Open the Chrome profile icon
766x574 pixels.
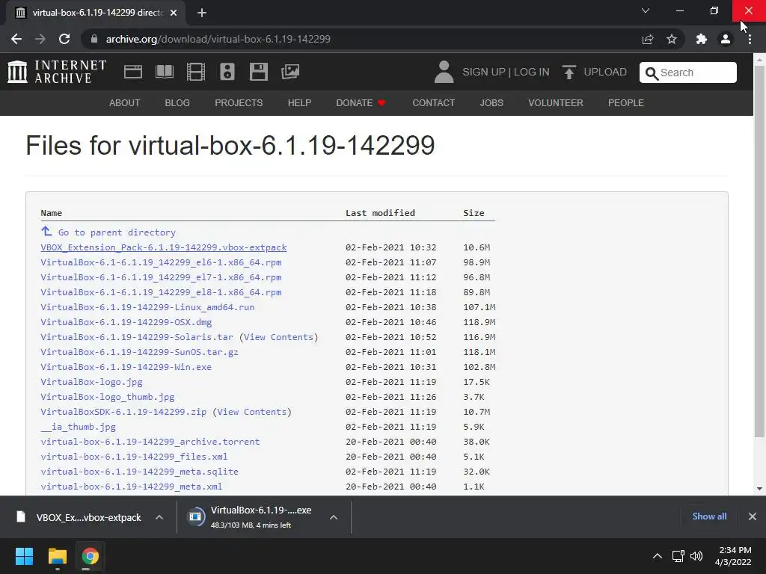pyautogui.click(x=726, y=39)
